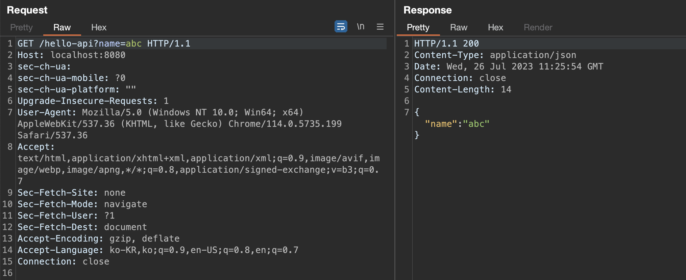Image resolution: width=686 pixels, height=280 pixels.
Task: Switch Request view to Pretty tab
Action: (21, 27)
